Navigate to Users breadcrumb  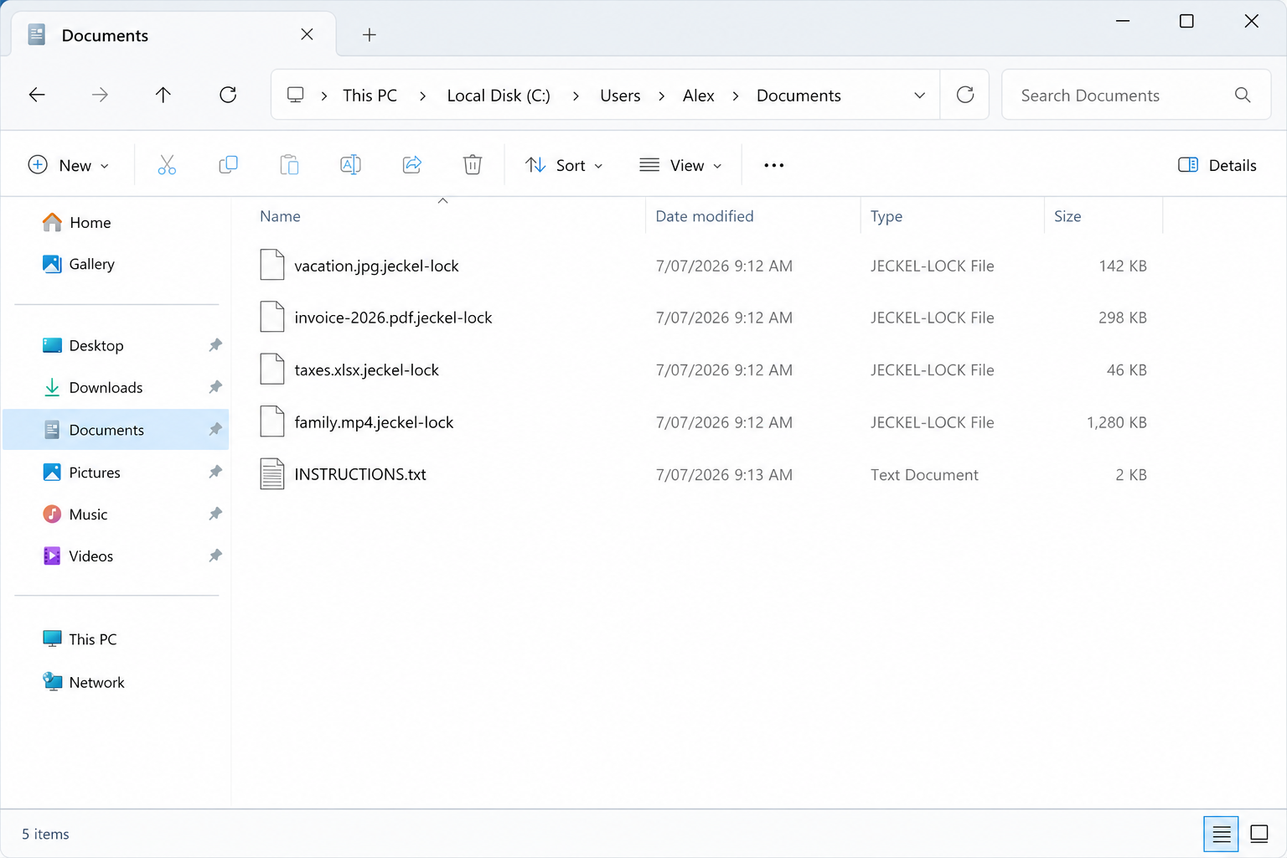620,96
